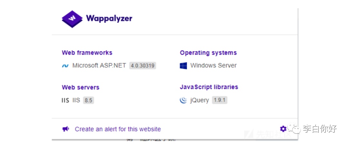The width and height of the screenshot is (348, 144).
Task: Open the Web frameworks category heading
Action: click(x=87, y=53)
